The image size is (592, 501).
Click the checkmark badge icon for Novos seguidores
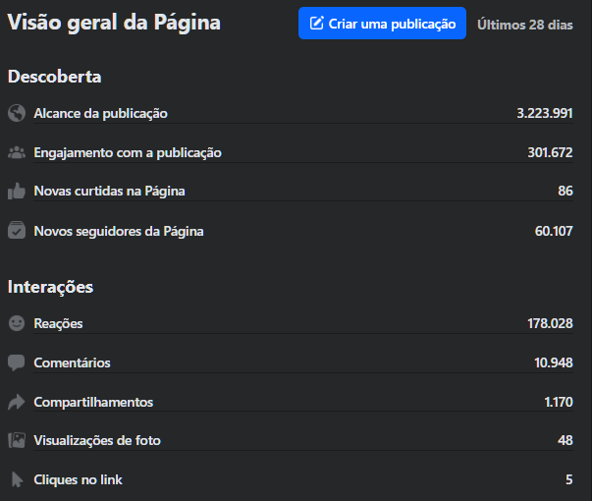pos(16,231)
